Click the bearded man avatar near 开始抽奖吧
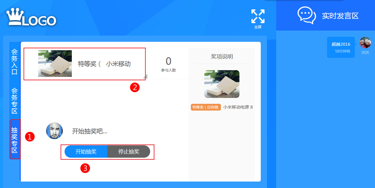The height and width of the screenshot is (188, 375). (54, 131)
